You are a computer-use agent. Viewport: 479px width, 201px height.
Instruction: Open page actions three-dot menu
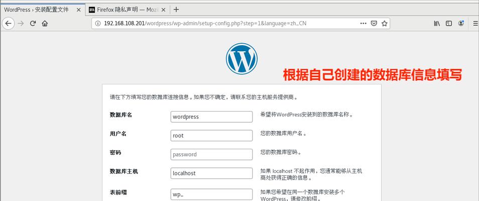(x=363, y=23)
